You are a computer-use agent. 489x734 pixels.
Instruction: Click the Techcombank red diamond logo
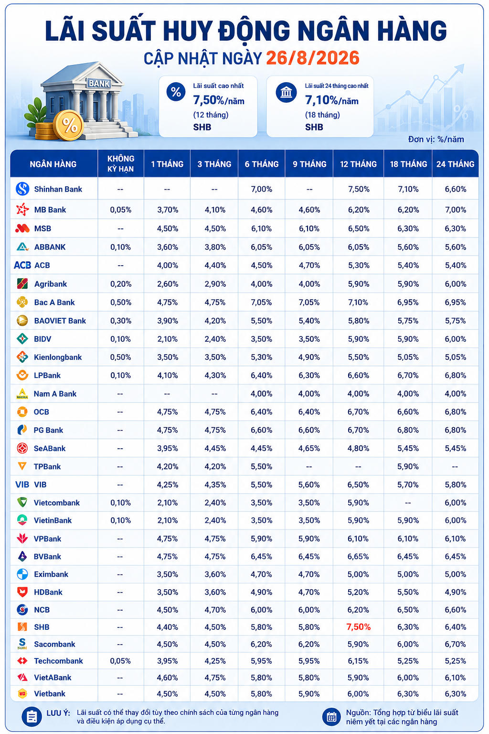22,661
